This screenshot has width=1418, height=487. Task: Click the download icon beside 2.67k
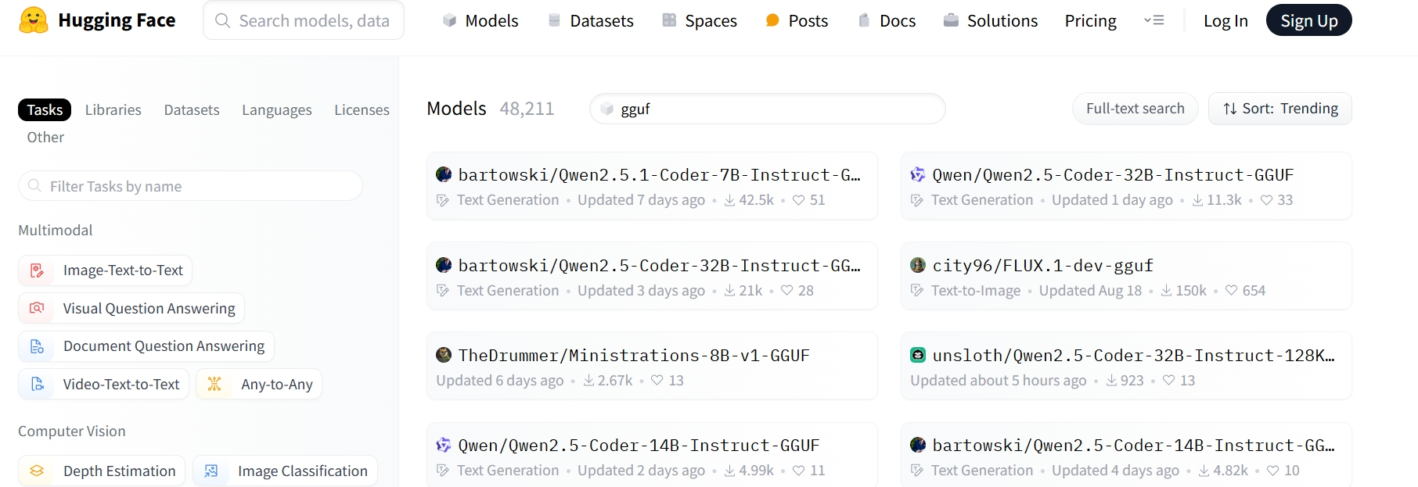tap(588, 381)
